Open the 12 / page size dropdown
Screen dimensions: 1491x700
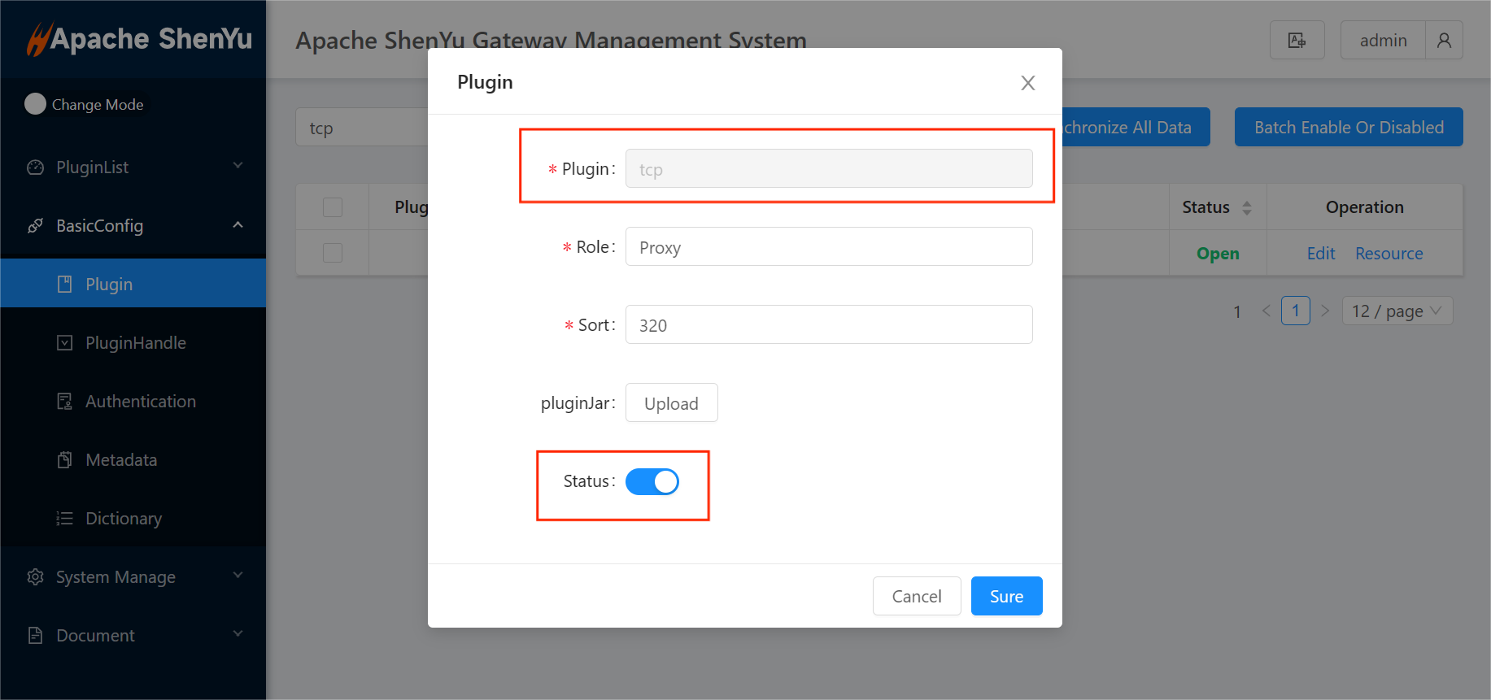(x=1396, y=311)
